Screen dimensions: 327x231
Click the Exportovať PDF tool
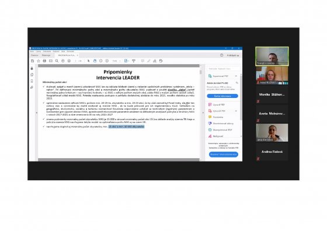pos(220,76)
